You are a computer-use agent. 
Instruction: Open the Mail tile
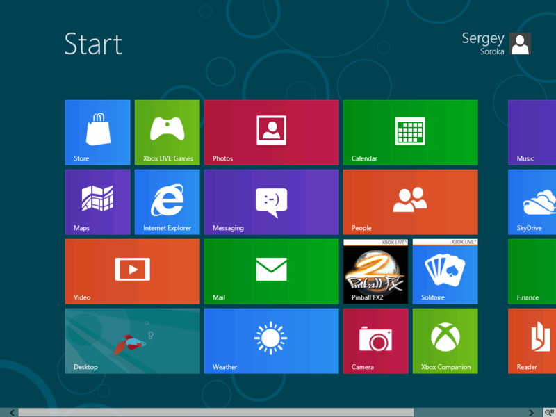[x=271, y=271]
